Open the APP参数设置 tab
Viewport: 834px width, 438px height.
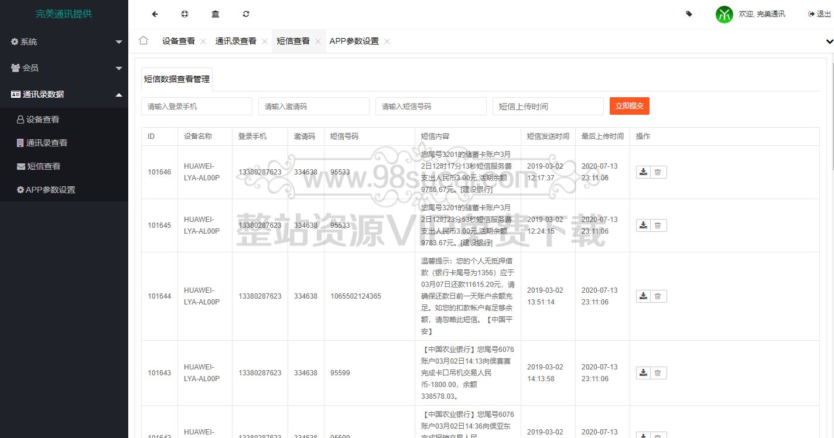pos(353,41)
